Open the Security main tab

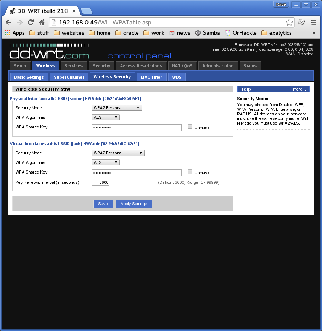(101, 66)
